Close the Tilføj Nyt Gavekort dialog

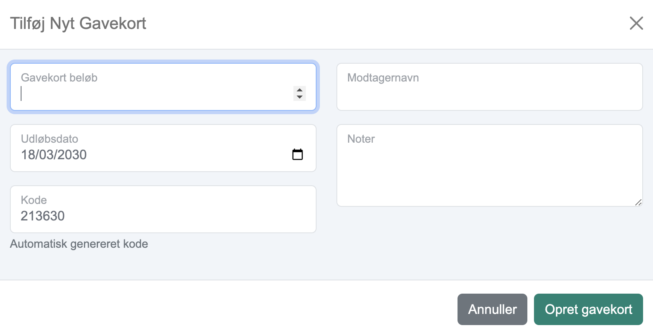(636, 23)
